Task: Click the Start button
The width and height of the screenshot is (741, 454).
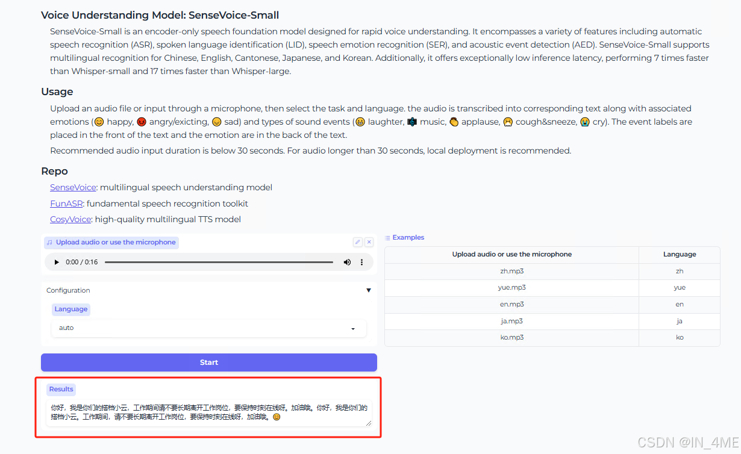Action: pyautogui.click(x=209, y=362)
